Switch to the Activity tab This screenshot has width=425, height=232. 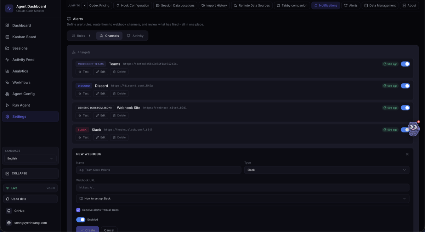coord(135,36)
